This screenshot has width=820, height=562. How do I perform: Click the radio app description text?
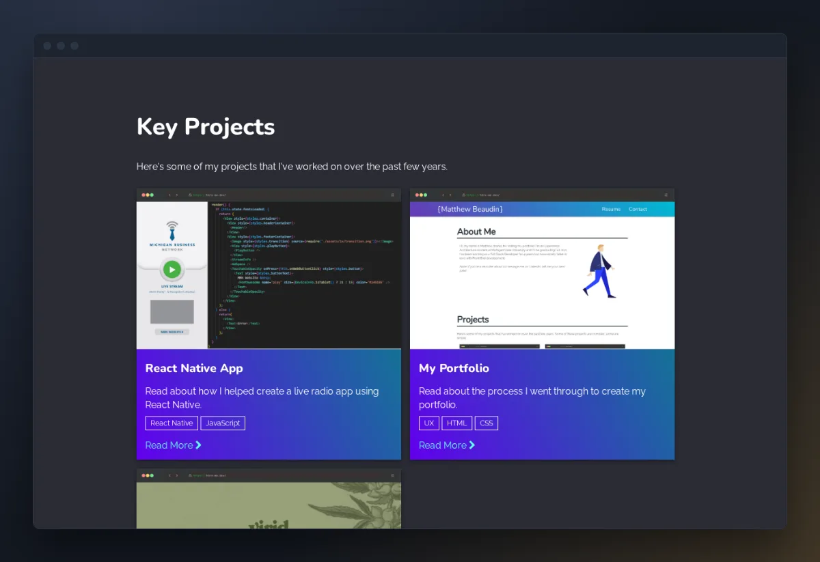click(262, 398)
